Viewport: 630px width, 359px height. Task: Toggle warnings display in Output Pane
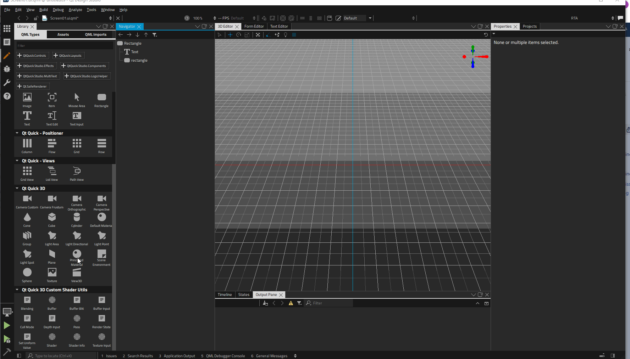click(291, 303)
